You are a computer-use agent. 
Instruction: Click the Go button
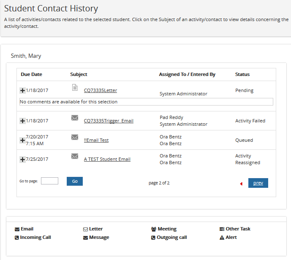[75, 181]
